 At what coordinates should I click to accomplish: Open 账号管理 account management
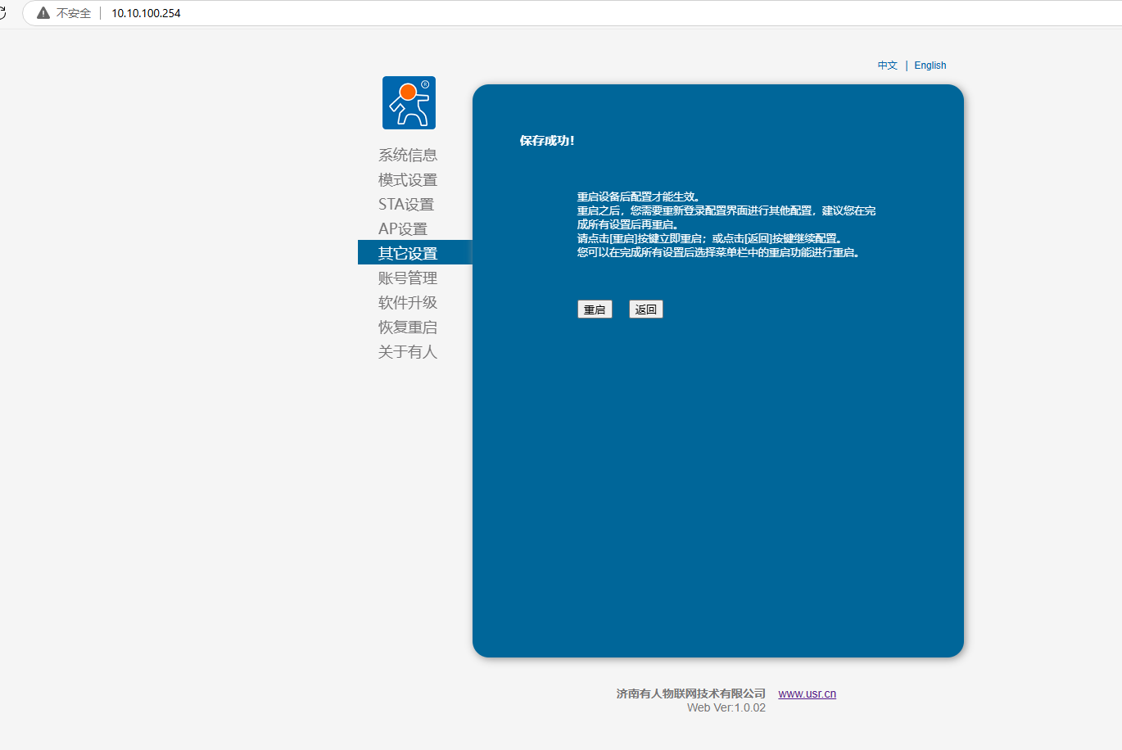click(x=407, y=278)
